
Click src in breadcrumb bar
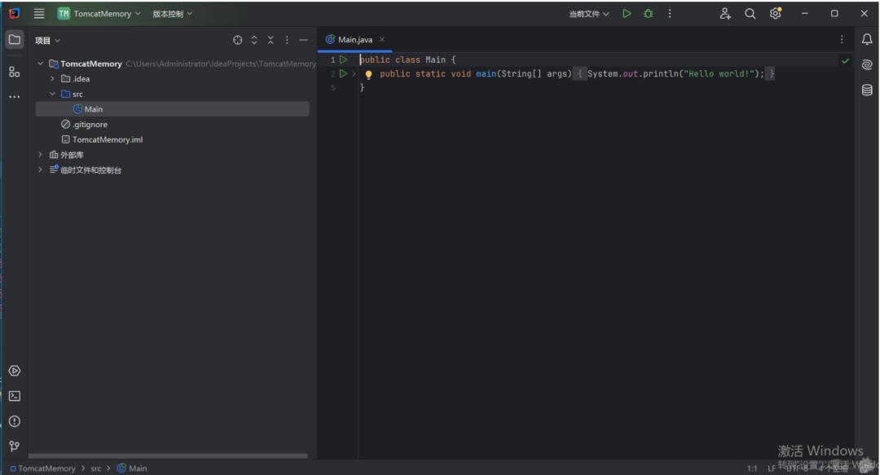tap(96, 468)
